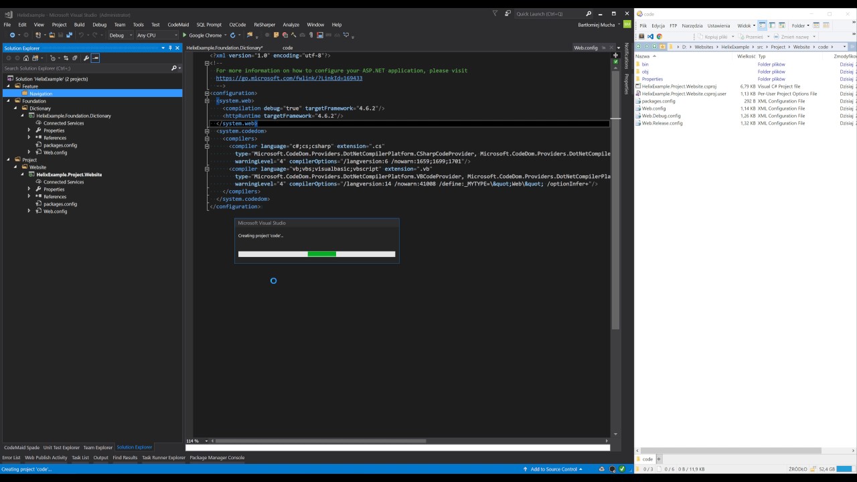Open the go.microsoft.com fwlink URL
857x482 pixels.
[289, 78]
